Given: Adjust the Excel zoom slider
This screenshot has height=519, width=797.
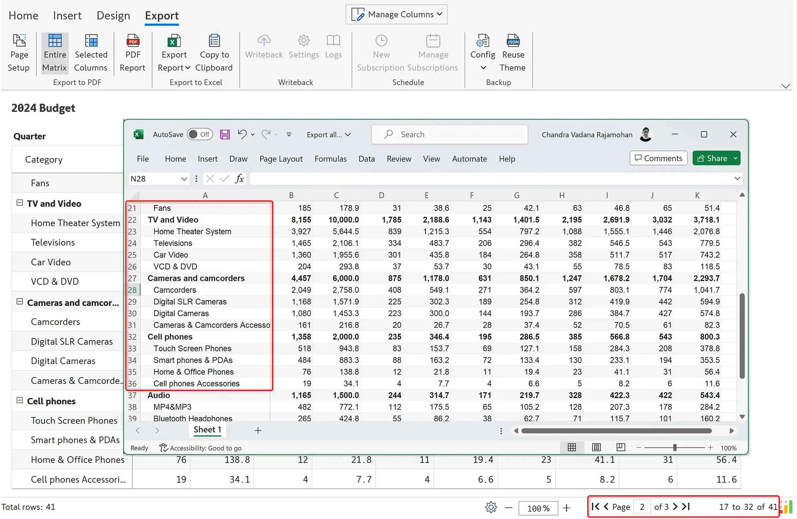Looking at the screenshot, I should (x=675, y=447).
